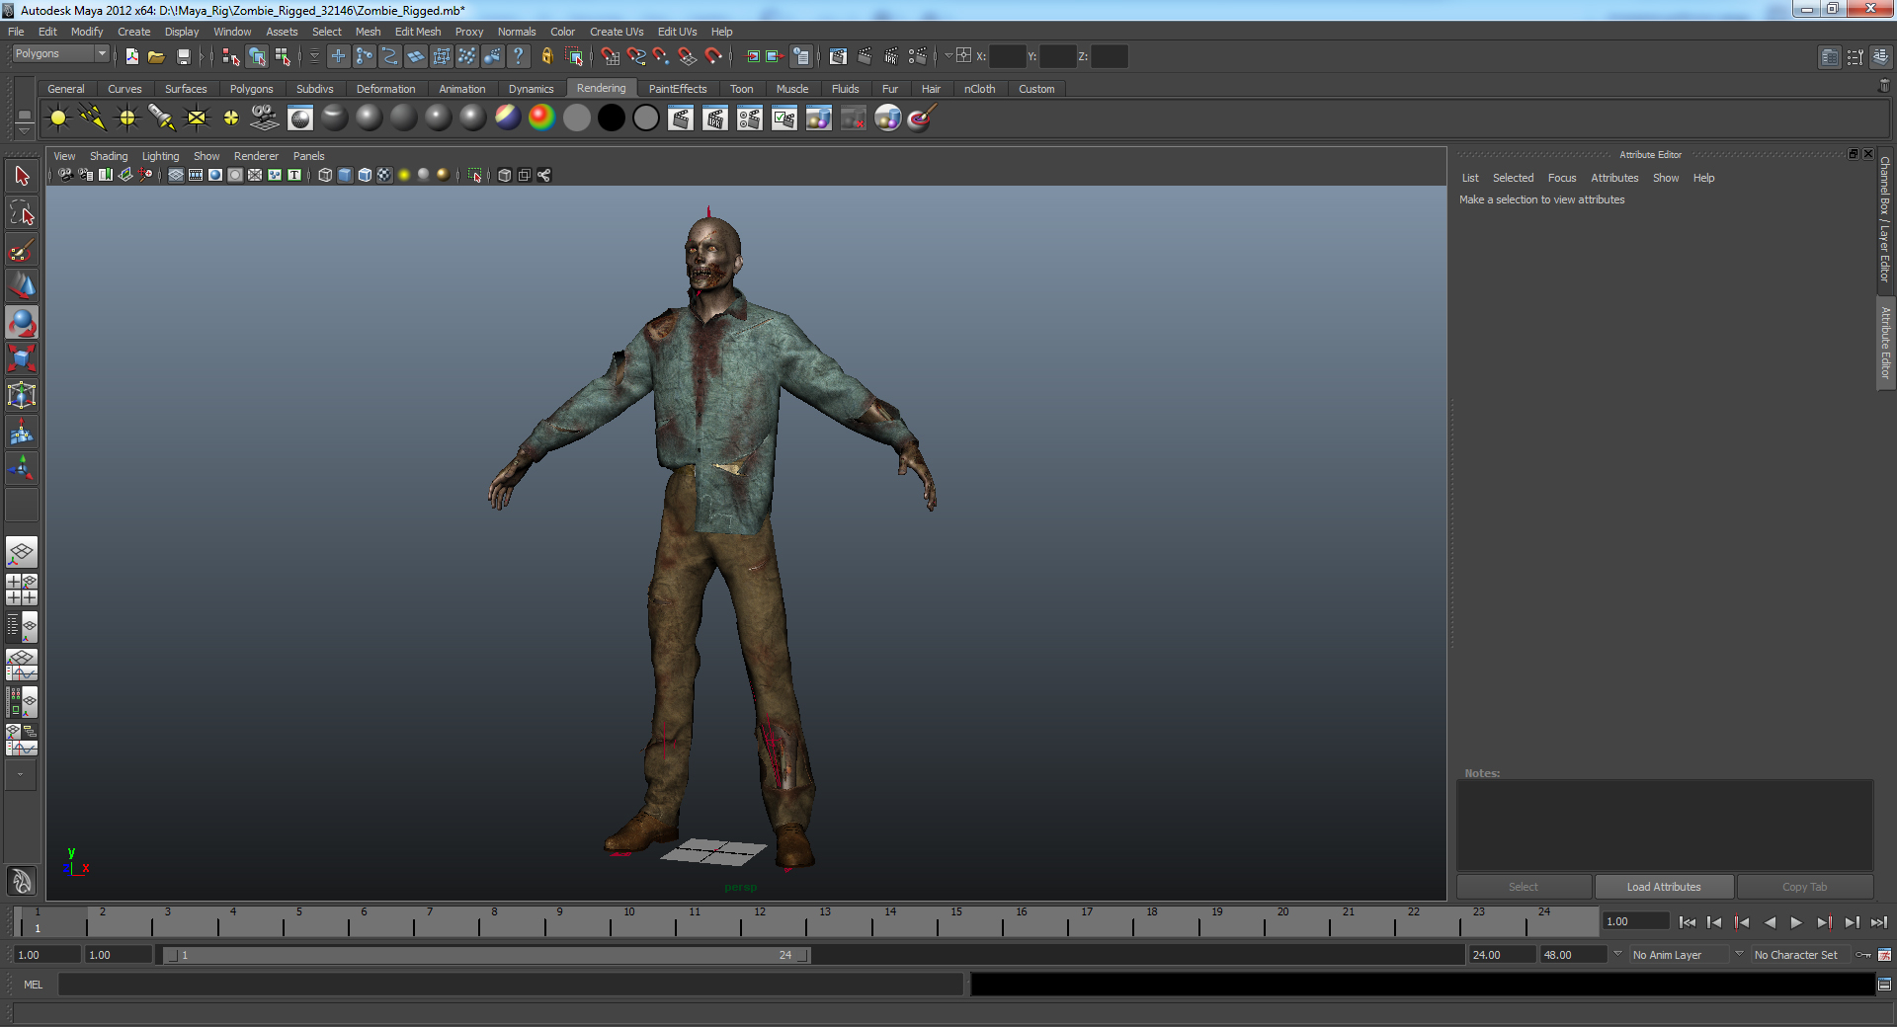
Task: Render the current frame using the shelf
Action: (681, 118)
